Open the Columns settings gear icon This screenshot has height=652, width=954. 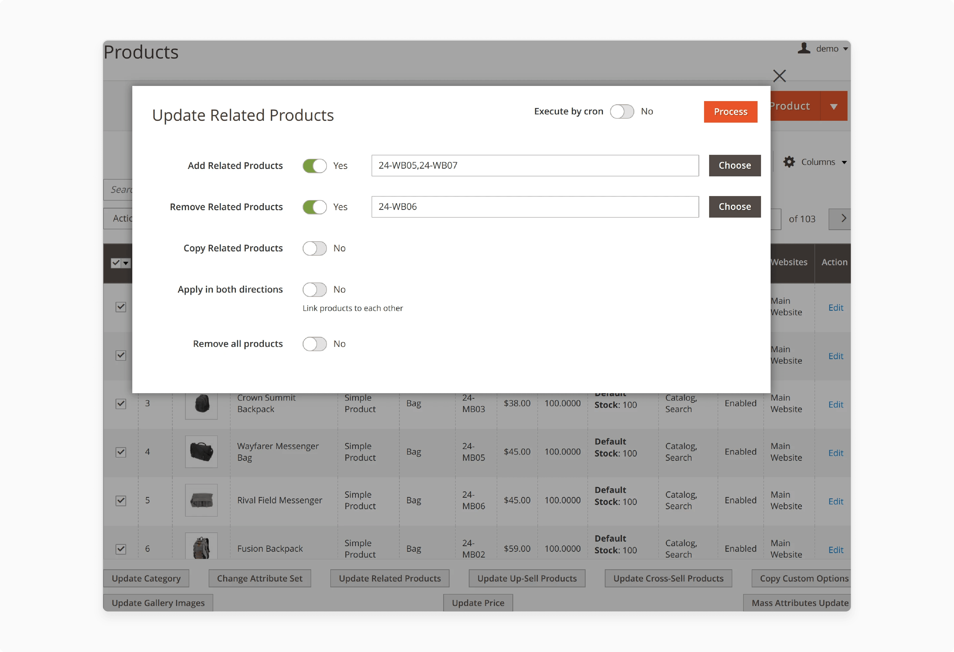[x=789, y=162]
